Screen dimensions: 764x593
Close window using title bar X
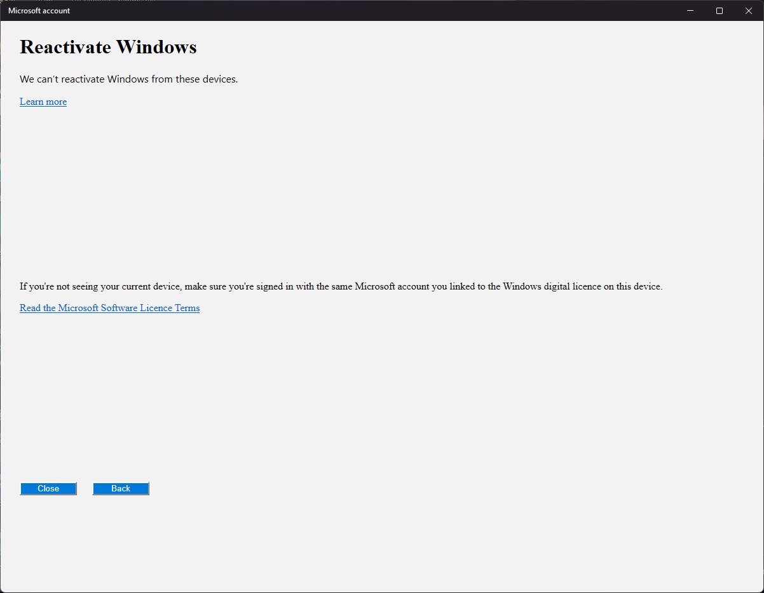[x=749, y=11]
